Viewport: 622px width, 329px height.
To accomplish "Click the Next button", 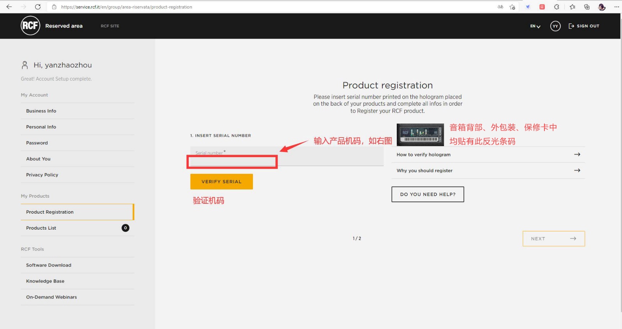I will [x=553, y=239].
